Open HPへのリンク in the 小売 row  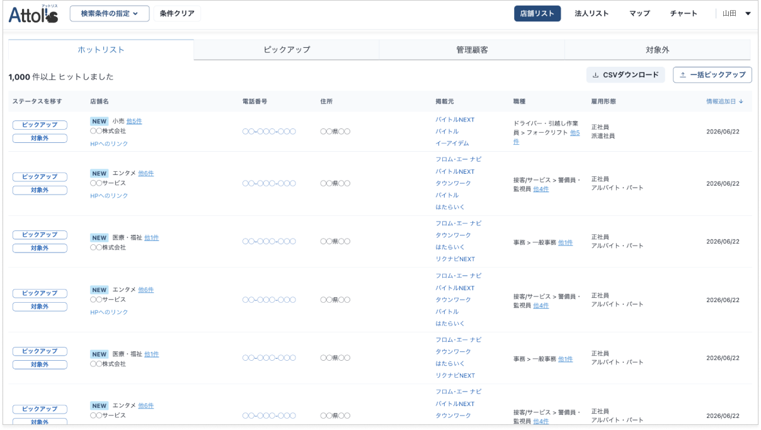point(109,144)
